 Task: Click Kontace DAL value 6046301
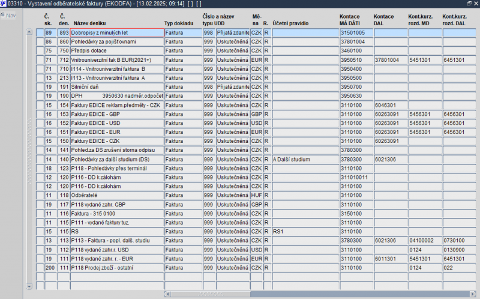coord(391,105)
